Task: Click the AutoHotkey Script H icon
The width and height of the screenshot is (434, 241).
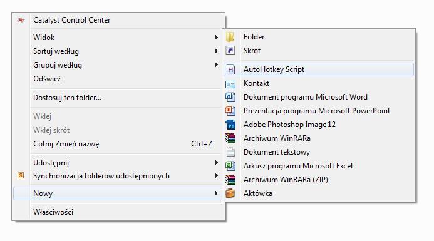Action: point(230,69)
